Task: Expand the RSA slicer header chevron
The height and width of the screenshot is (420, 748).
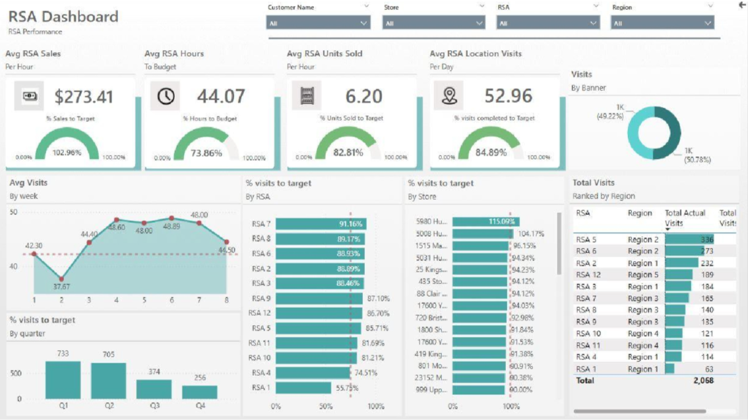Action: coord(596,6)
